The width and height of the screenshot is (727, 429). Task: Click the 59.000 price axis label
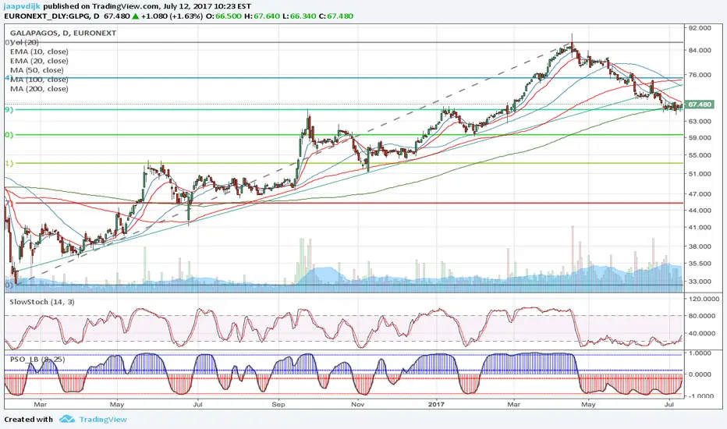click(x=700, y=138)
